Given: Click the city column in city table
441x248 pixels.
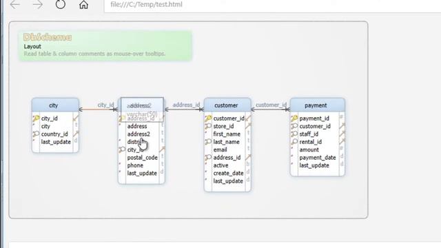Looking at the screenshot, I should pos(45,126).
